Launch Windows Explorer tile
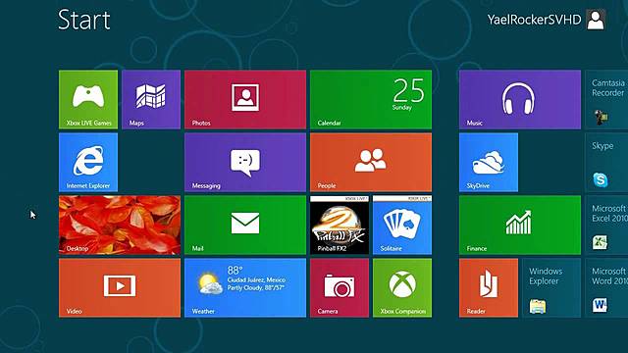The height and width of the screenshot is (353, 628). (551, 287)
